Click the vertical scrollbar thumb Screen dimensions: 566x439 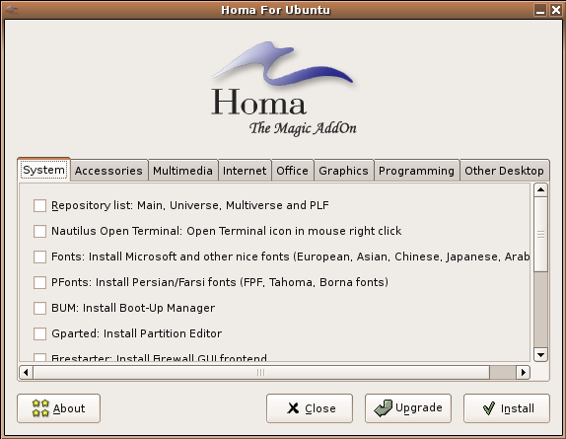tap(540, 235)
